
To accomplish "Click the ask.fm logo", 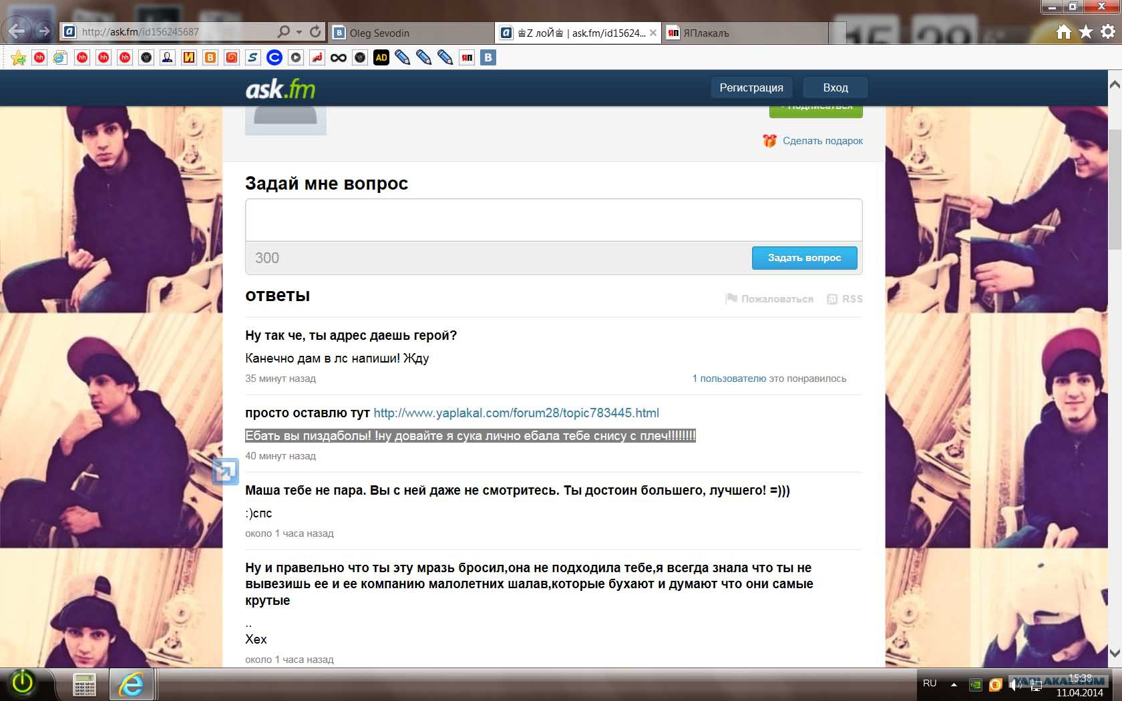I will (x=280, y=89).
